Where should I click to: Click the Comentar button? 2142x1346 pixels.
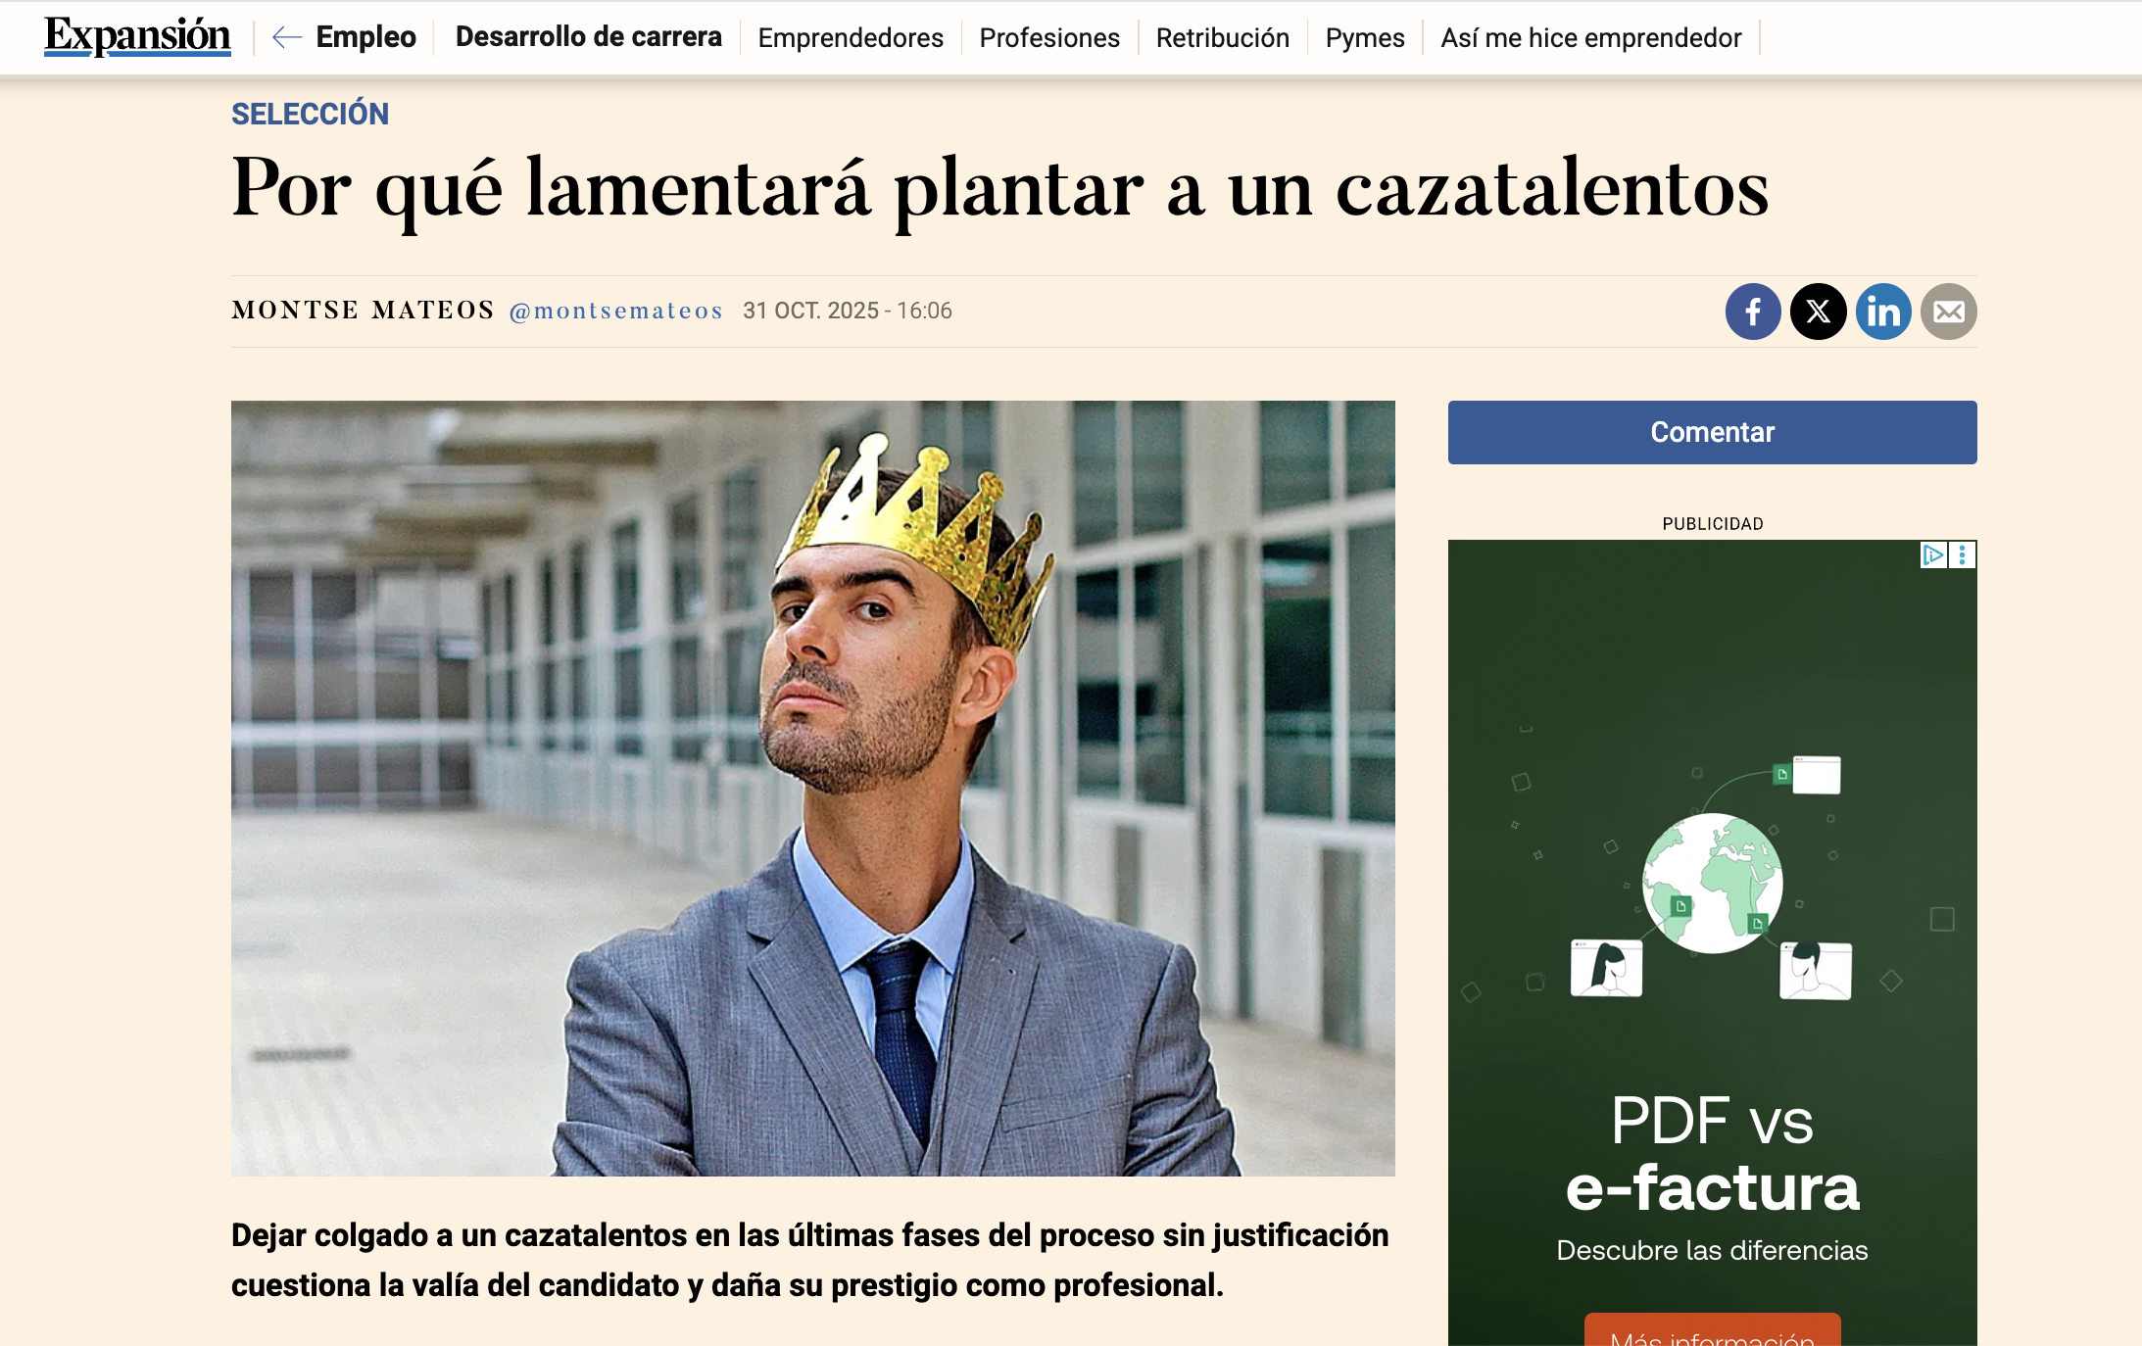(1713, 432)
